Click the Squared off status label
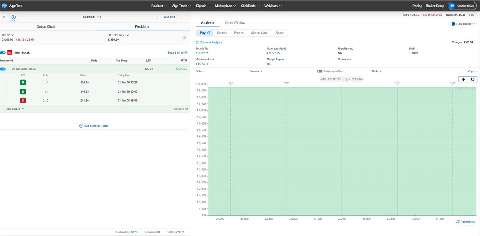Viewport: 480px width, 236px height. point(181,109)
